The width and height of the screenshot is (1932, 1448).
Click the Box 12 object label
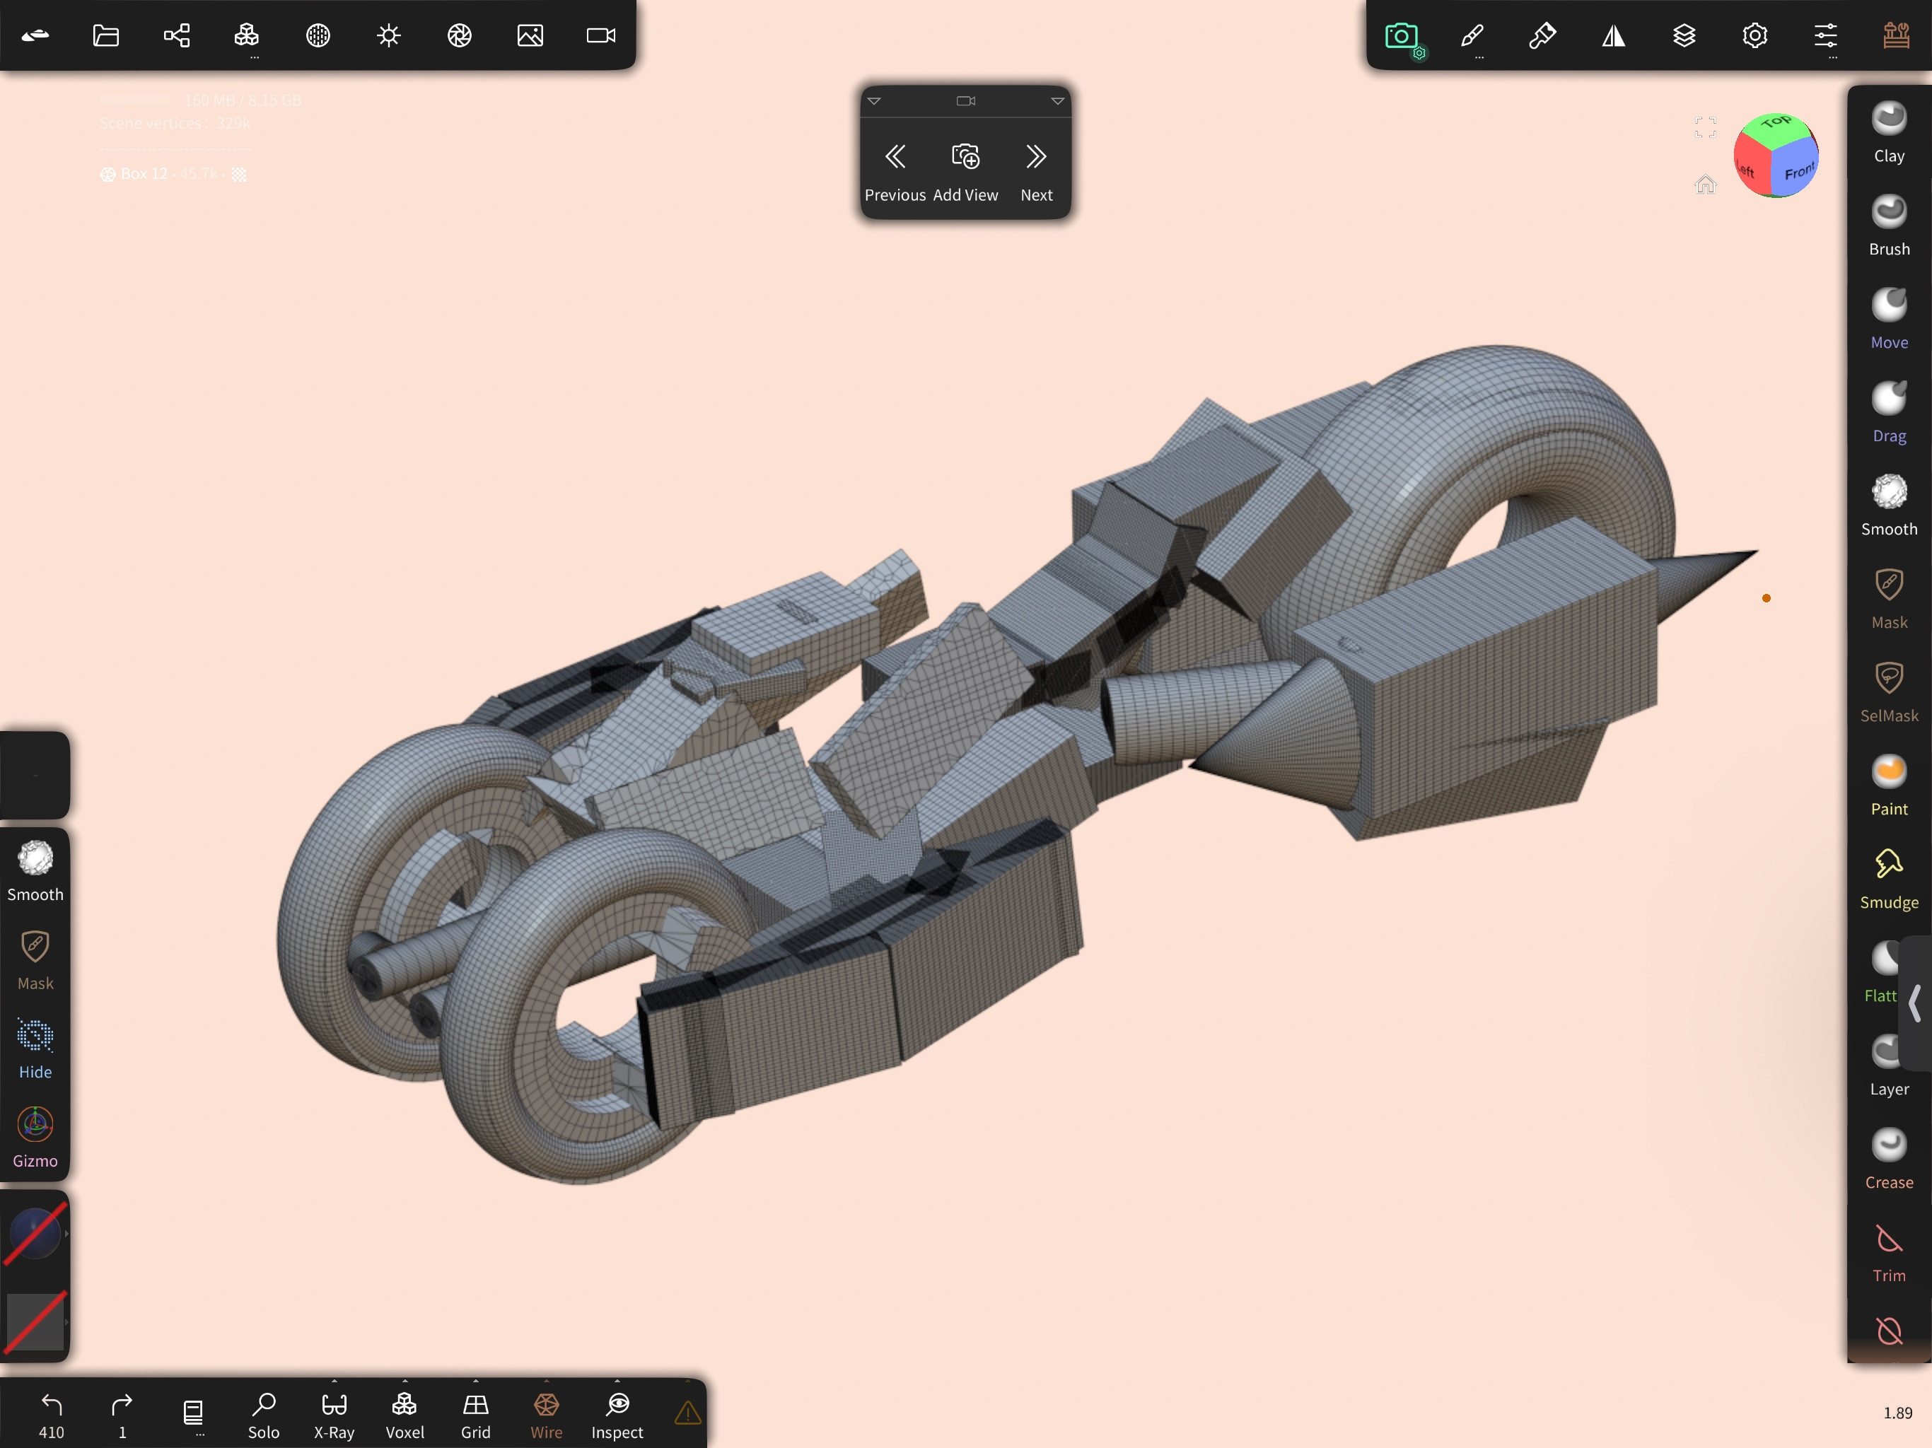coord(144,174)
